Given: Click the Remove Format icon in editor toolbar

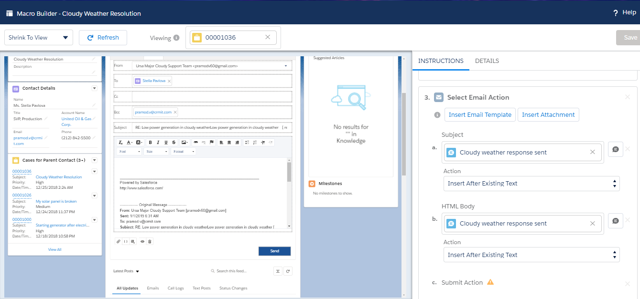Looking at the screenshot, I should [121, 142].
